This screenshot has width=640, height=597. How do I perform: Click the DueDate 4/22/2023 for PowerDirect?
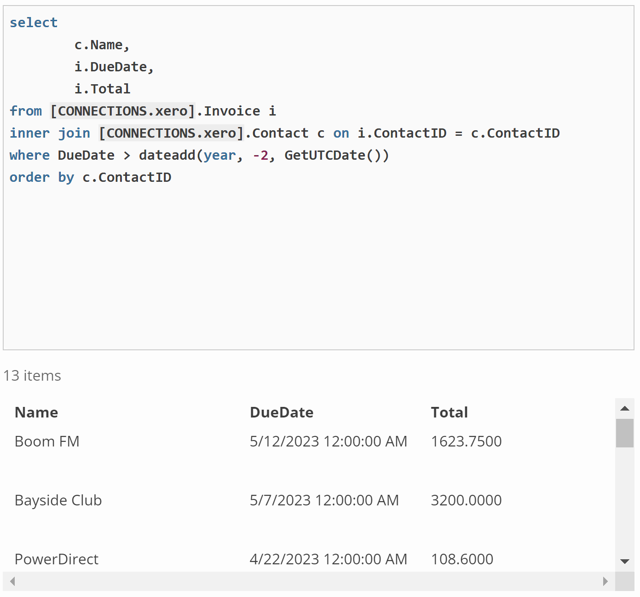[328, 559]
